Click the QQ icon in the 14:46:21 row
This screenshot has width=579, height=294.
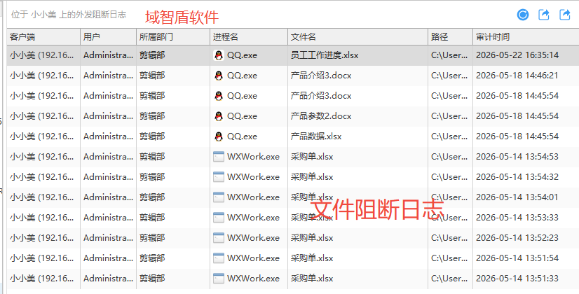pos(219,76)
